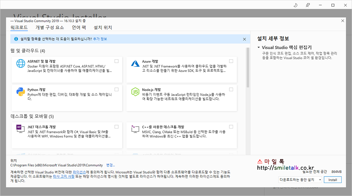Open the 추가 정보 link
Screen dimensions: 352x196
click(x=100, y=39)
